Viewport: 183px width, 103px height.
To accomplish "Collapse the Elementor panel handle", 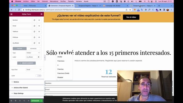I will (45, 57).
